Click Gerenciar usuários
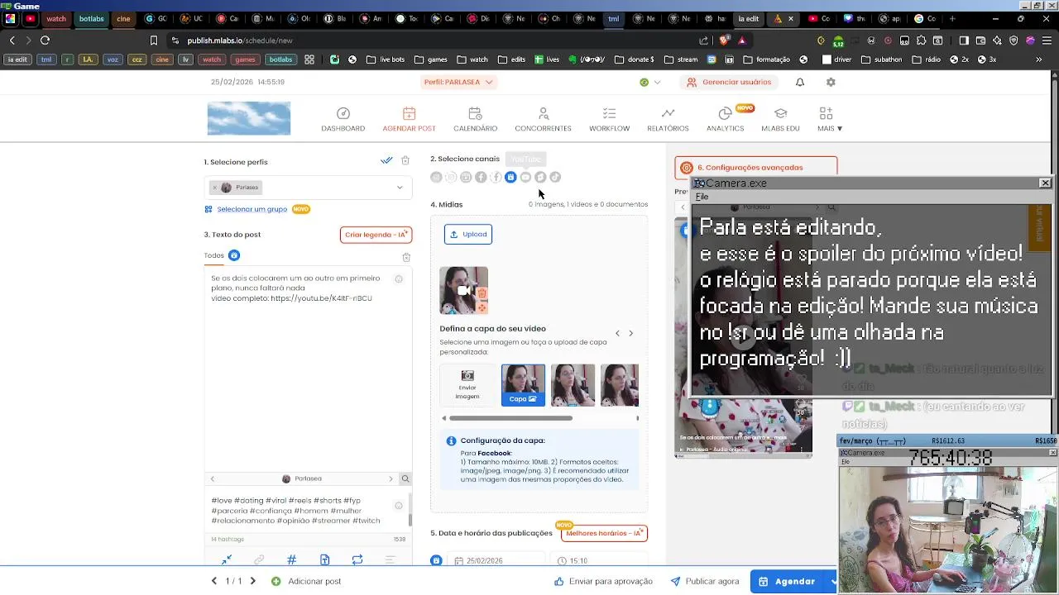Viewport: 1059px width, 595px height. click(x=729, y=82)
